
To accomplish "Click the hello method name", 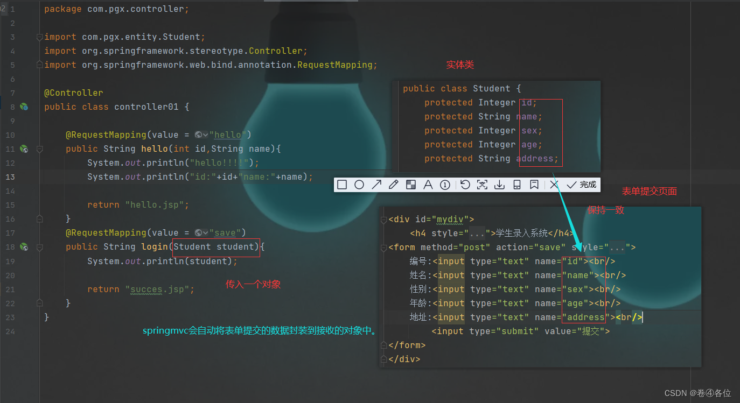I will point(155,149).
